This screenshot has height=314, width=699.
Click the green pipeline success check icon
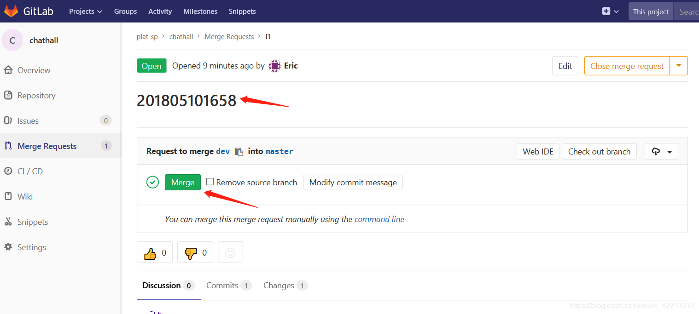(x=152, y=182)
